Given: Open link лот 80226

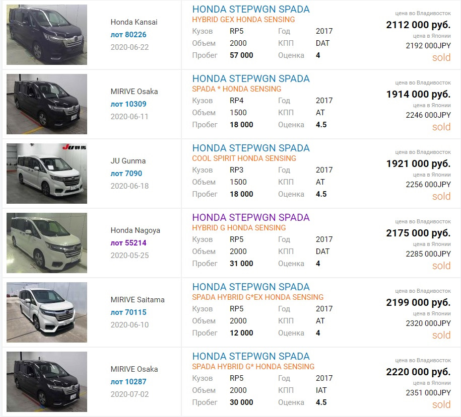Looking at the screenshot, I should (x=128, y=35).
